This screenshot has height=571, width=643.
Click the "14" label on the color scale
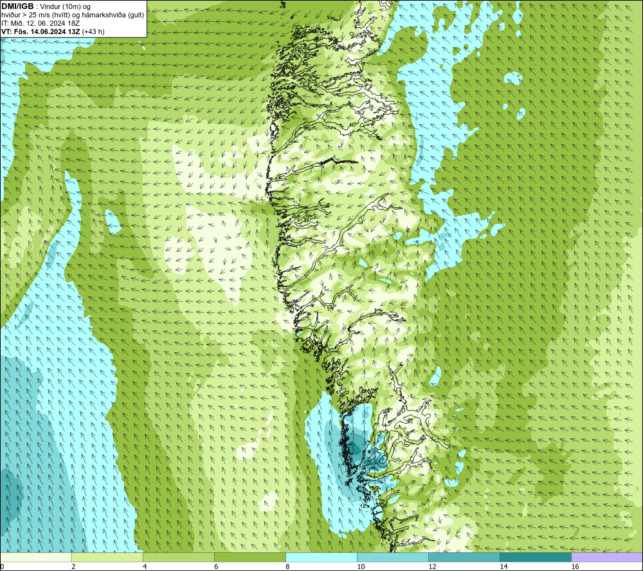(x=503, y=567)
